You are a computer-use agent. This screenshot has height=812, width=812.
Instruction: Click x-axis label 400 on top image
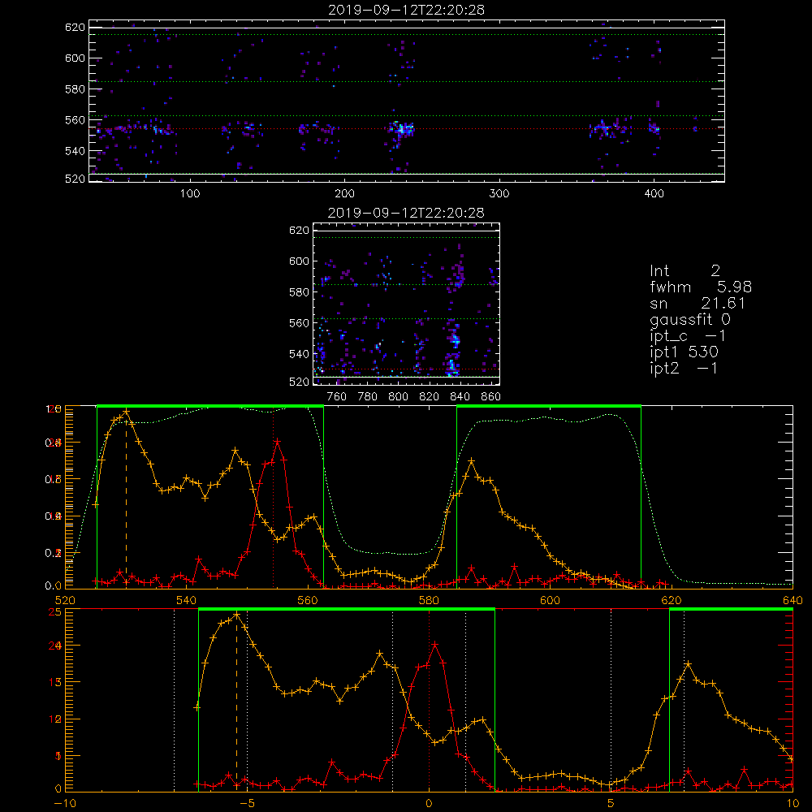654,194
